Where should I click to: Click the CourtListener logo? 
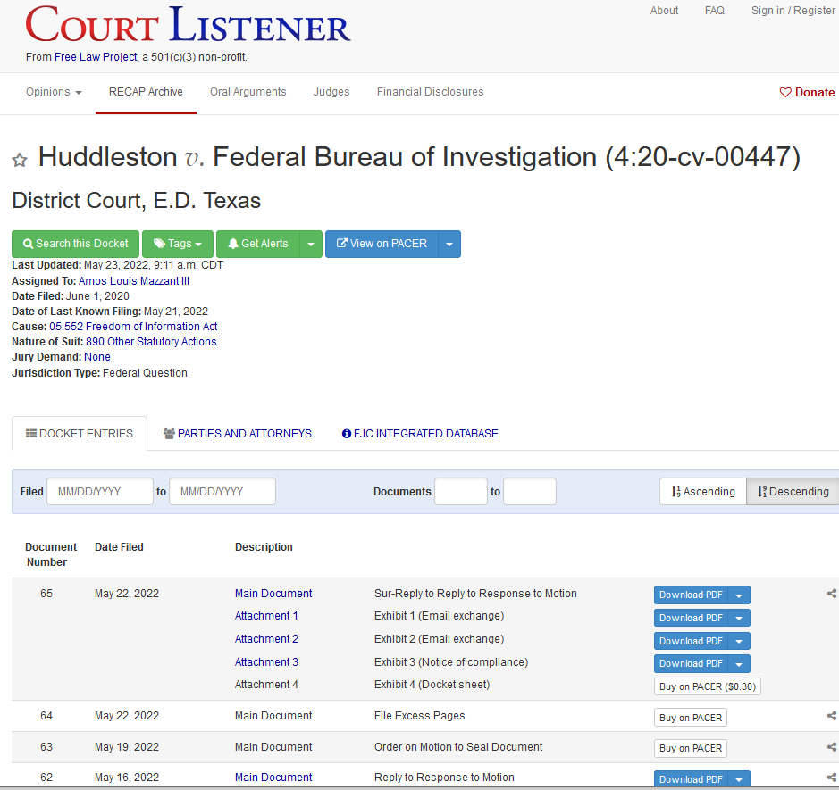point(188,25)
